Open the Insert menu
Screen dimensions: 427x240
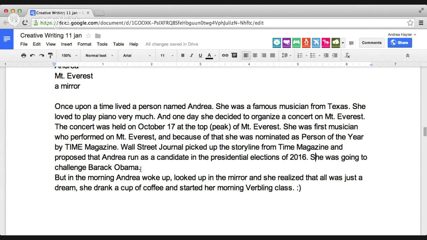[x=66, y=44]
